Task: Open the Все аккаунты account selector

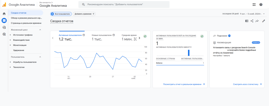Action: click(53, 5)
